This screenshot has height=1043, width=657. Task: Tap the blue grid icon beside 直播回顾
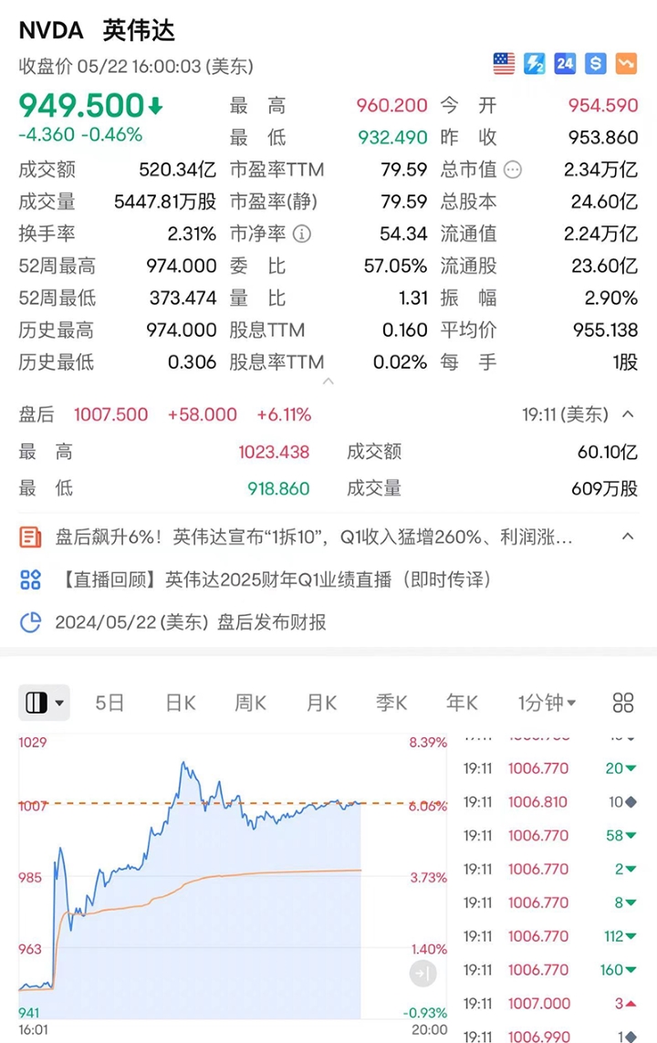(x=31, y=579)
